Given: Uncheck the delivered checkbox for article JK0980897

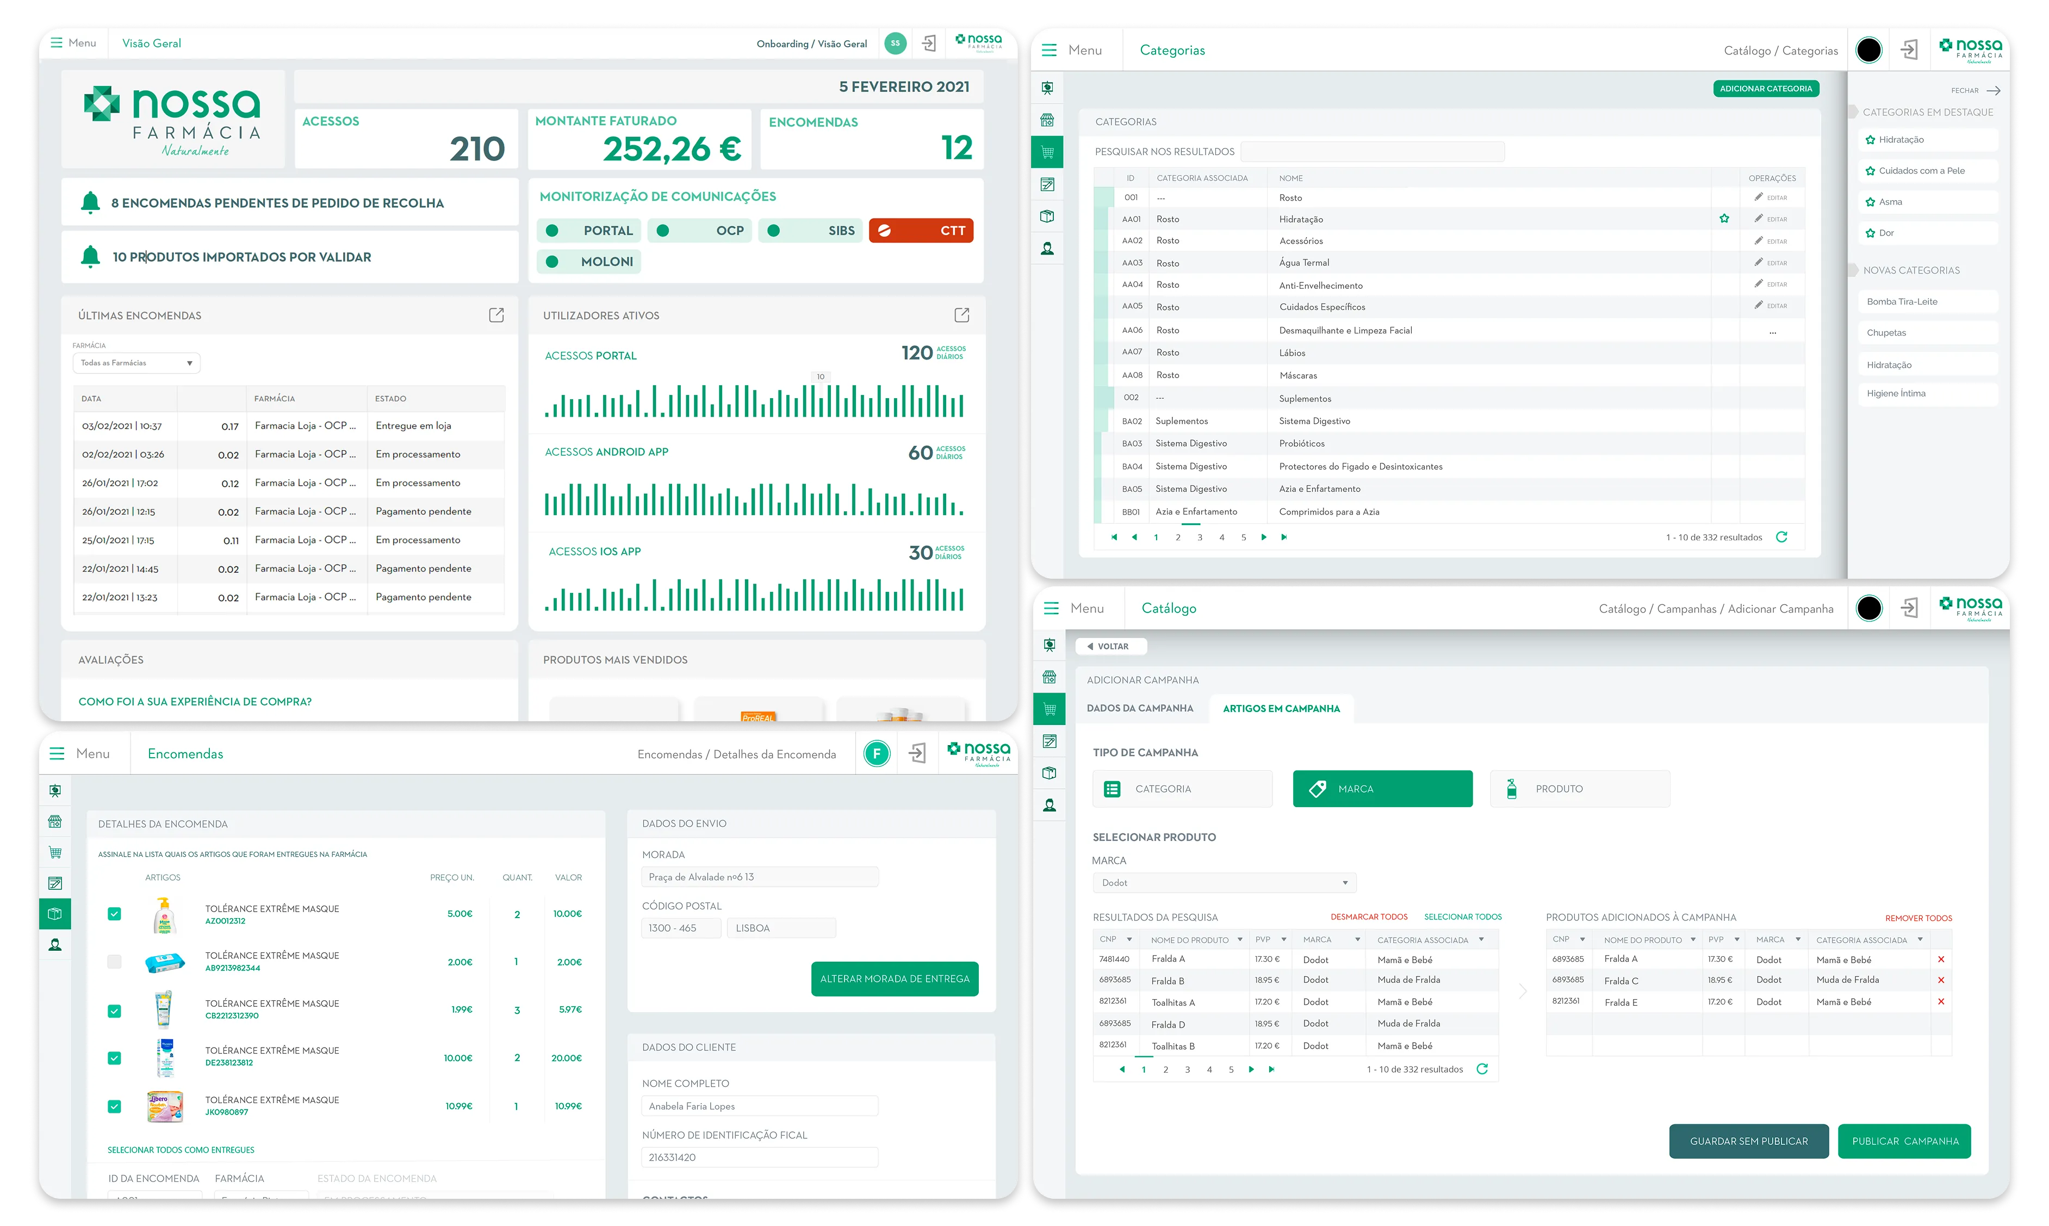Looking at the screenshot, I should click(114, 1106).
